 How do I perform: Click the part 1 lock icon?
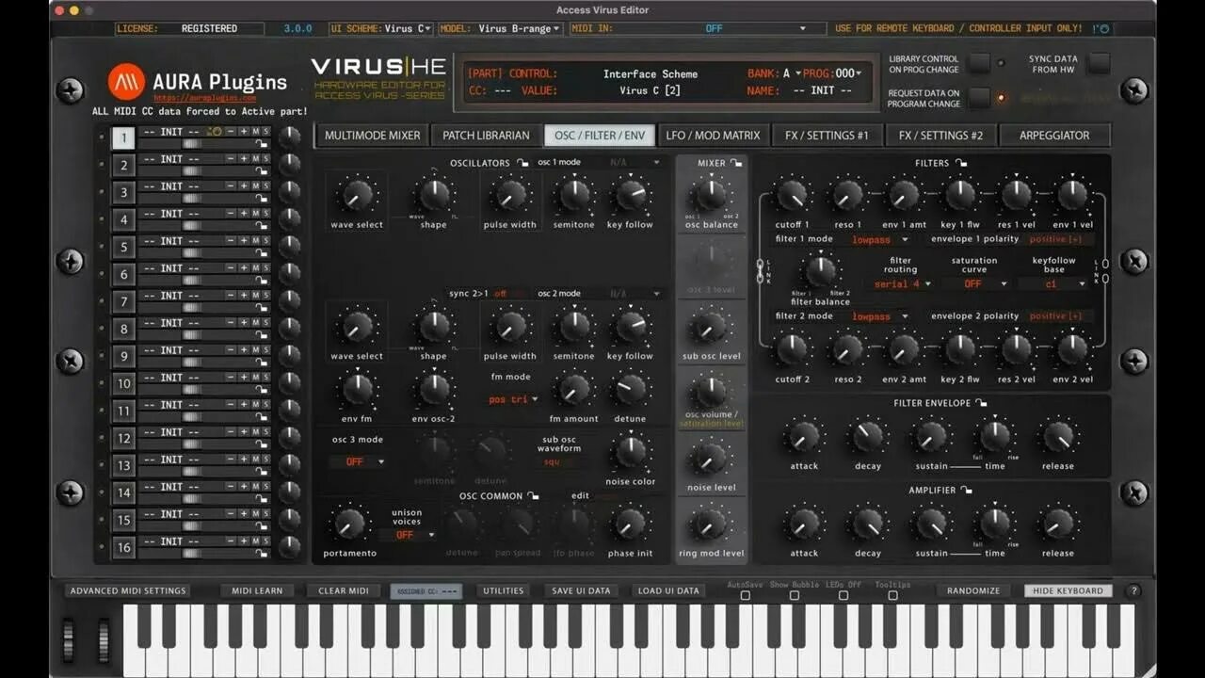tap(262, 145)
